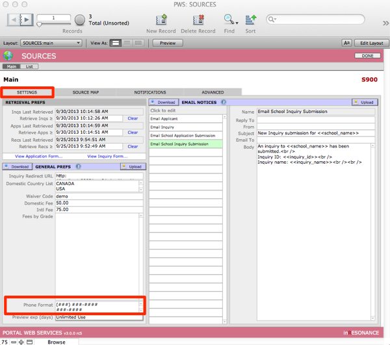Open the Find magnifier tool

[229, 19]
